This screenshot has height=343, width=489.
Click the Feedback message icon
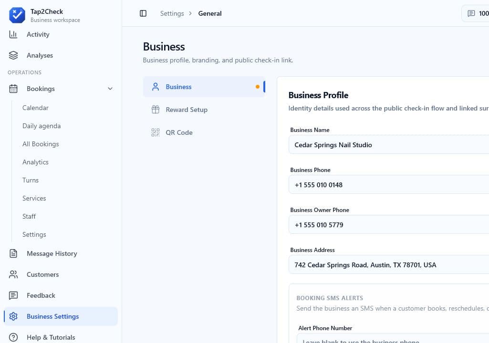(13, 295)
